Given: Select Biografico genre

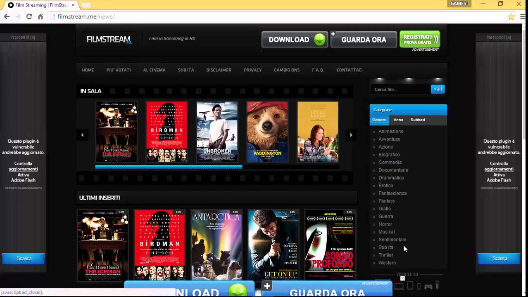Looking at the screenshot, I should coord(389,155).
